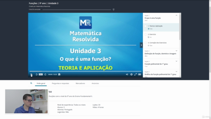Open Marcadores tab
The width and height of the screenshot is (211, 119).
click(x=80, y=83)
